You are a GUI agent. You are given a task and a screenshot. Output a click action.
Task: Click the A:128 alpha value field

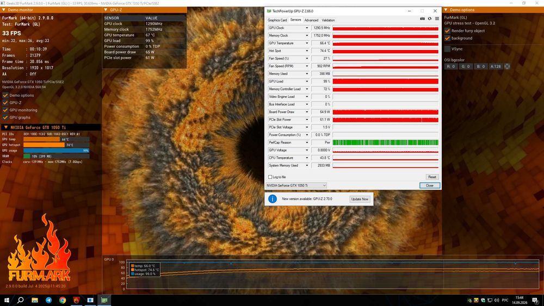tap(496, 66)
